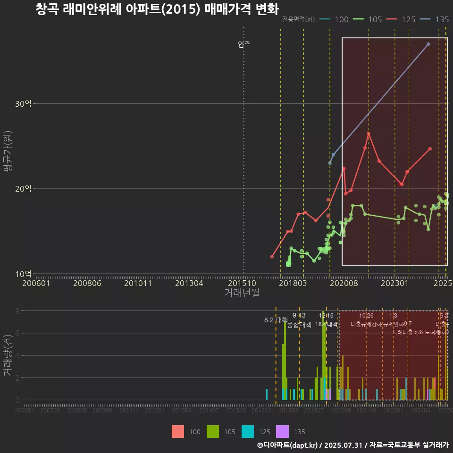
Task: Click the 거래년월 x-axis title
Action: tap(242, 293)
